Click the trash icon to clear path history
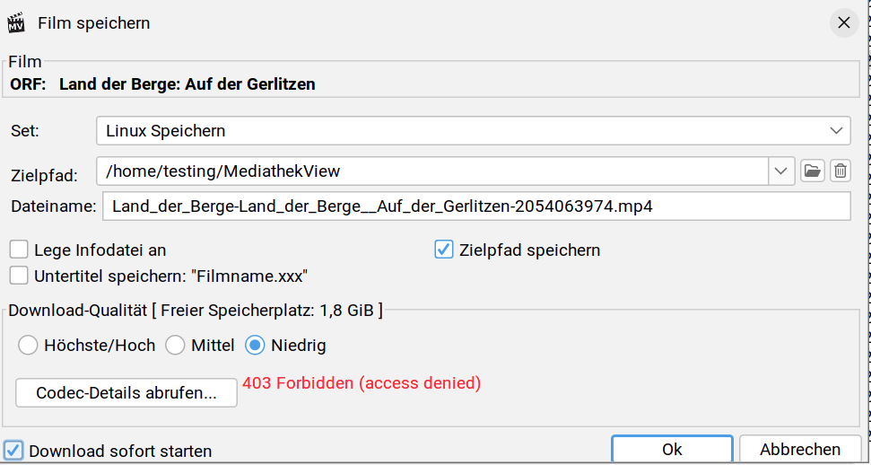The image size is (871, 465). tap(840, 171)
